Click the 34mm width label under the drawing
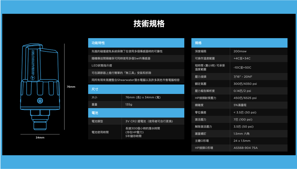297x169 pixels. point(40,138)
